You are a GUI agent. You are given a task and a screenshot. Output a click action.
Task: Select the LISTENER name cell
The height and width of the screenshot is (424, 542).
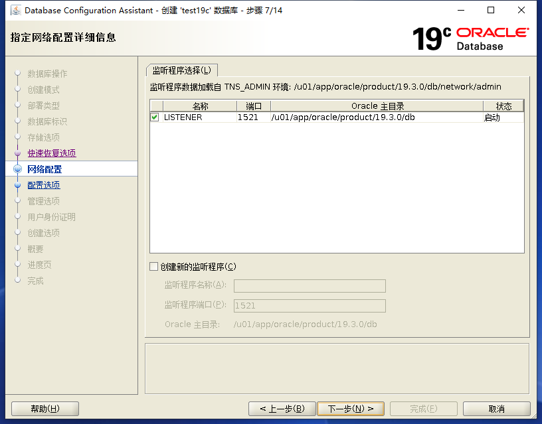click(200, 117)
